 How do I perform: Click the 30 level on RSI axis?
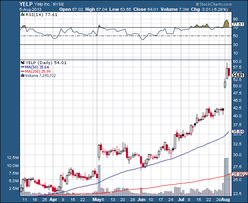pyautogui.click(x=235, y=45)
